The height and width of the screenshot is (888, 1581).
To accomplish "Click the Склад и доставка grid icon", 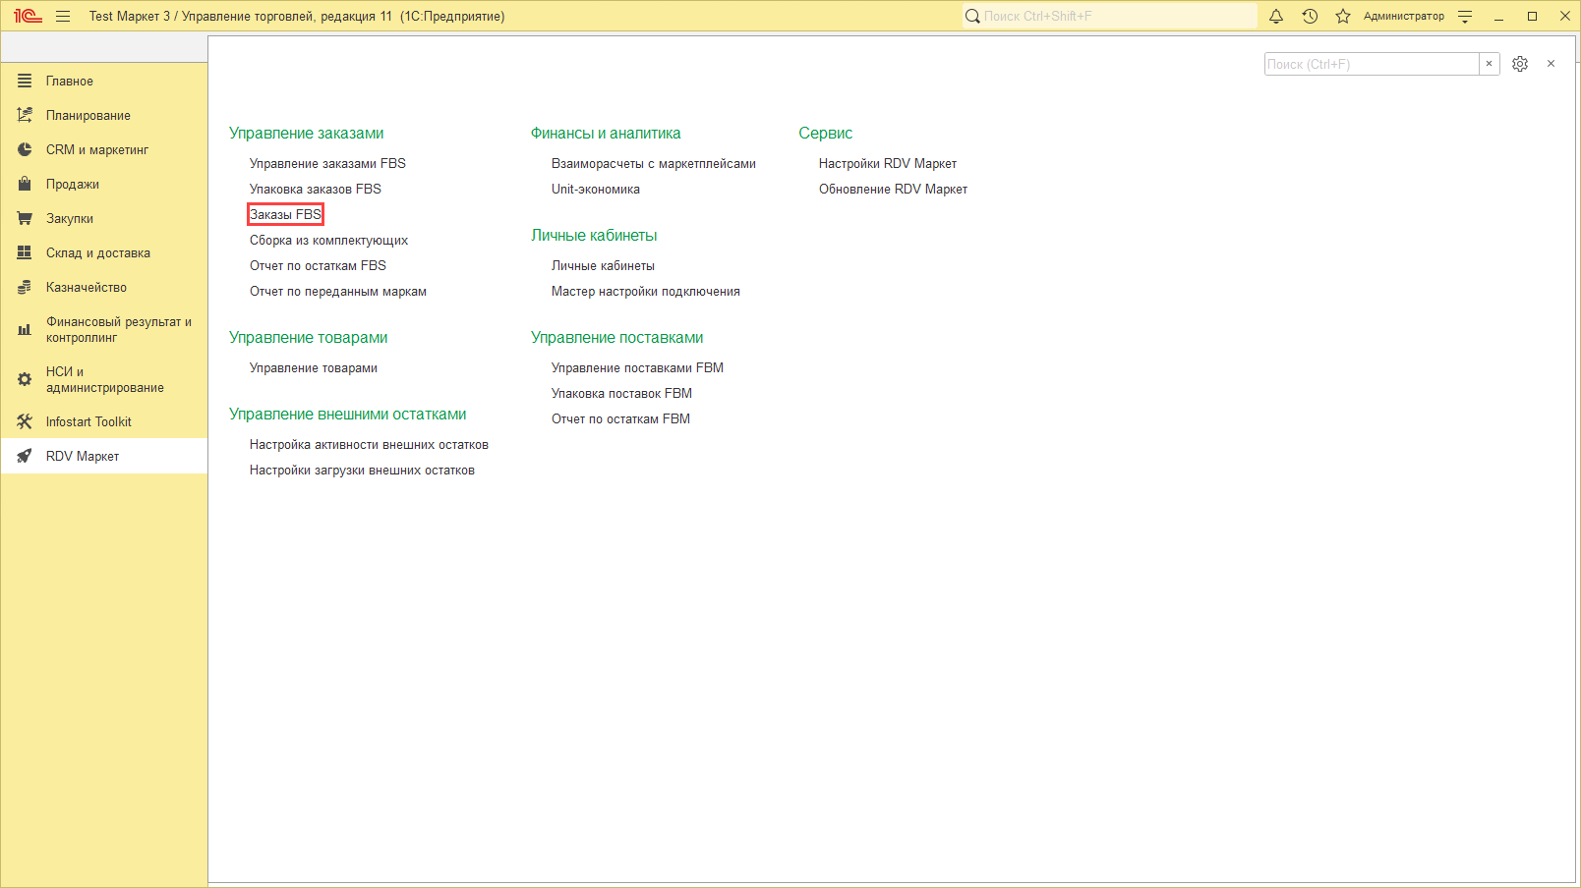I will click(x=25, y=252).
